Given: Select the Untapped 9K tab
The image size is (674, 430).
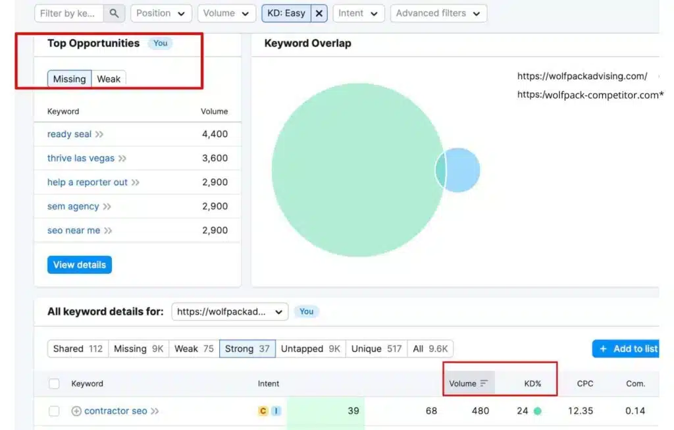Looking at the screenshot, I should coord(311,349).
